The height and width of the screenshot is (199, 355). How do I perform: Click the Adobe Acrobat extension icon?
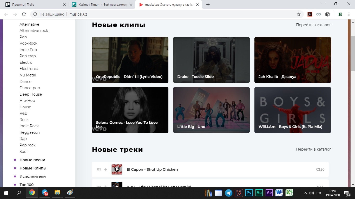point(310,14)
